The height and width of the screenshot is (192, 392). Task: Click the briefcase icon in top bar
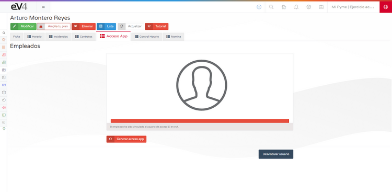point(321,7)
